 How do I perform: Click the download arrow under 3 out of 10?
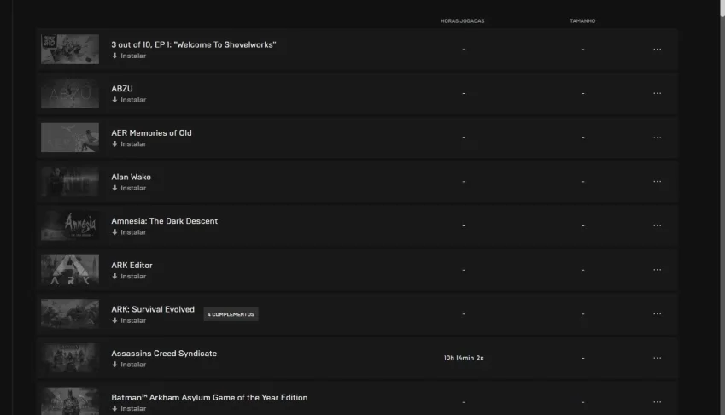pyautogui.click(x=114, y=56)
